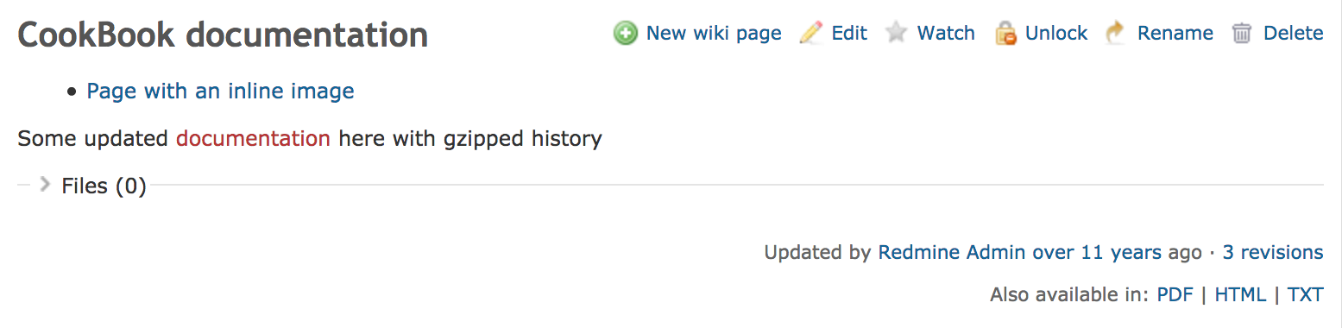Follow the red documentation link
Screen dimensions: 1342x328
pos(253,139)
